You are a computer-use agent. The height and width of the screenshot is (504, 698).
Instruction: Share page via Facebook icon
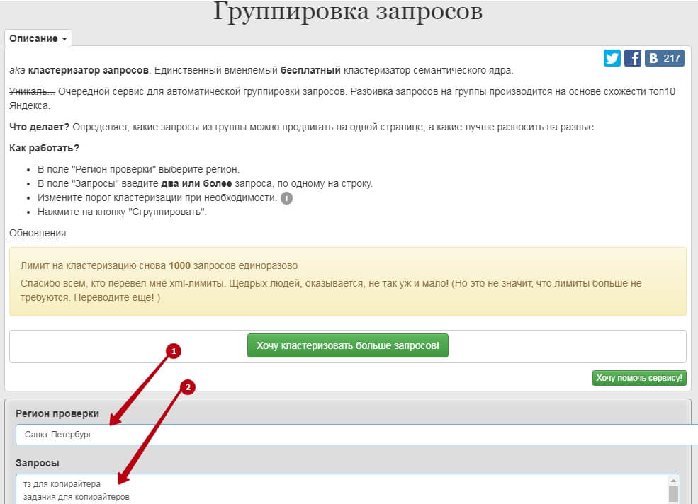click(x=632, y=58)
